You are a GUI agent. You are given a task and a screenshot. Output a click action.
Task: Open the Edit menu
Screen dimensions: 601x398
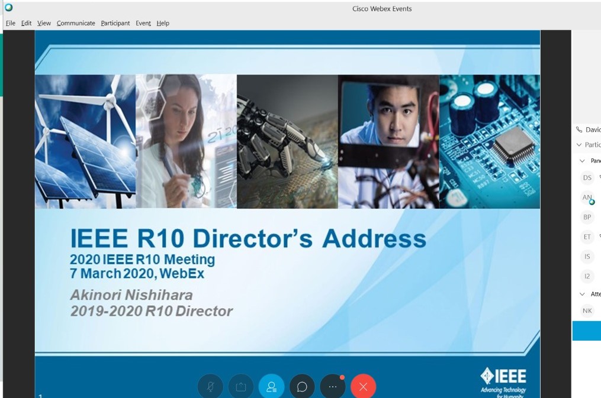26,23
